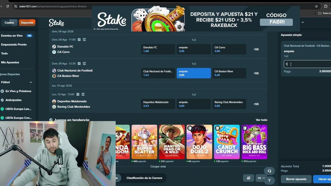Click the Borrar apuesta button
The image size is (331, 186).
296,179
